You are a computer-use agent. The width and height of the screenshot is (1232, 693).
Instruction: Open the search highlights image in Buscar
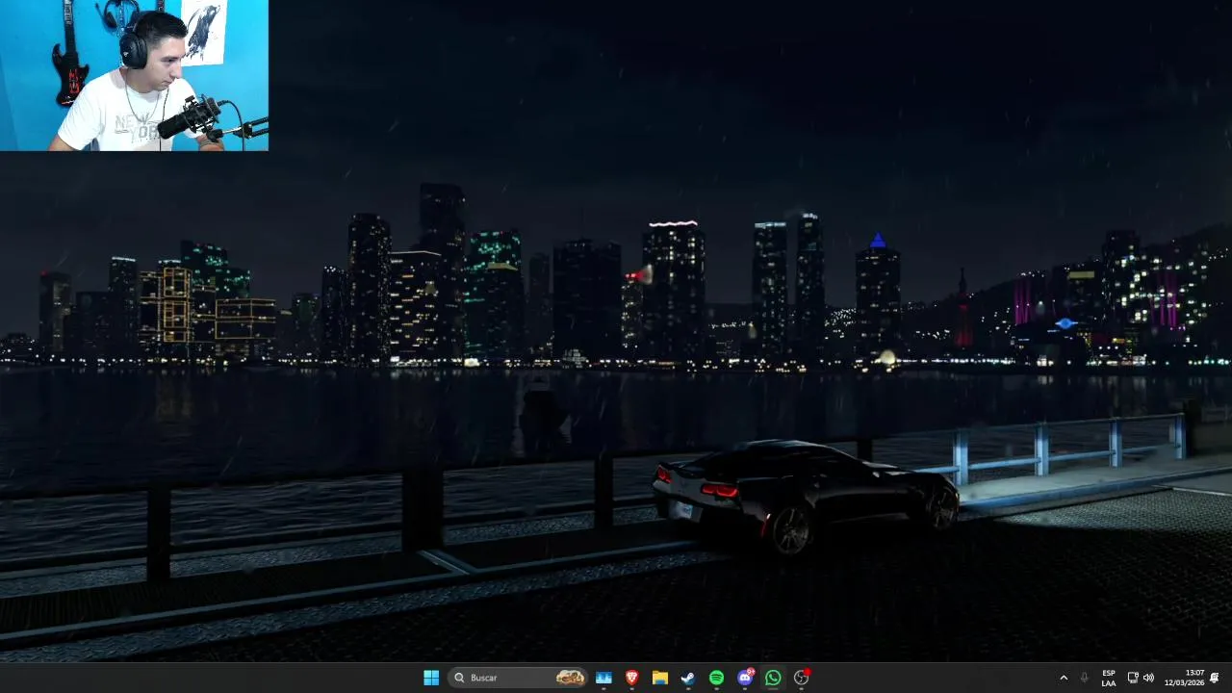[x=570, y=678]
